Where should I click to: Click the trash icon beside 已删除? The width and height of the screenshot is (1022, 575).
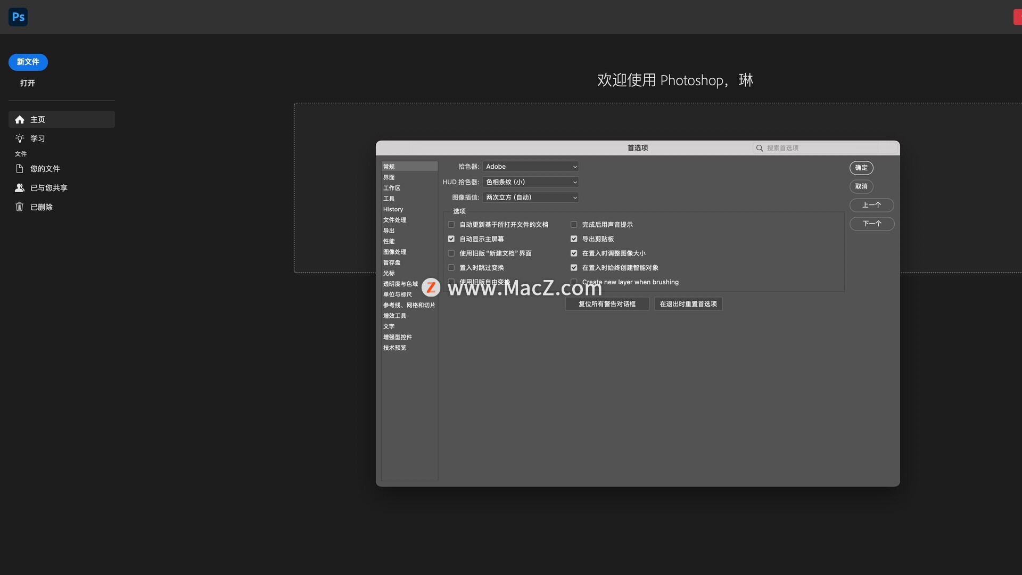20,207
